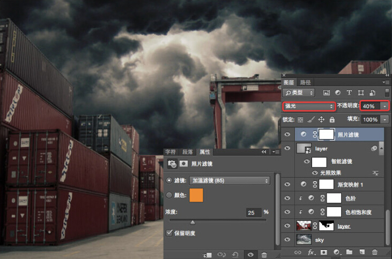Hide the 照片滤镜 layer

(287, 134)
